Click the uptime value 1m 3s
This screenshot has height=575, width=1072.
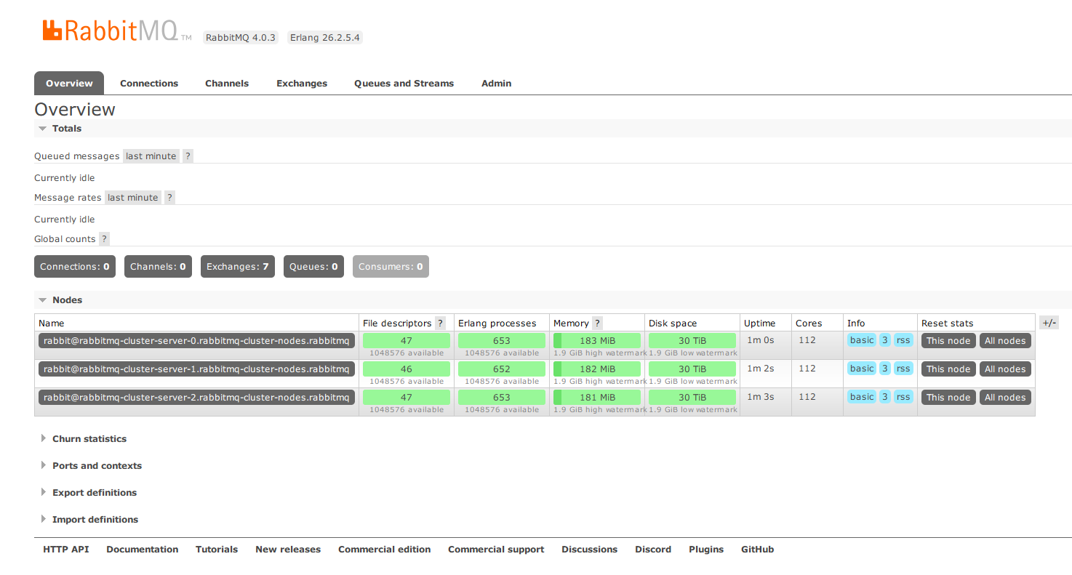pos(761,397)
